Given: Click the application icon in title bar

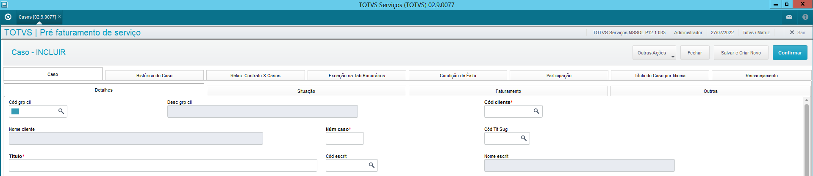Looking at the screenshot, I should (x=4, y=5).
